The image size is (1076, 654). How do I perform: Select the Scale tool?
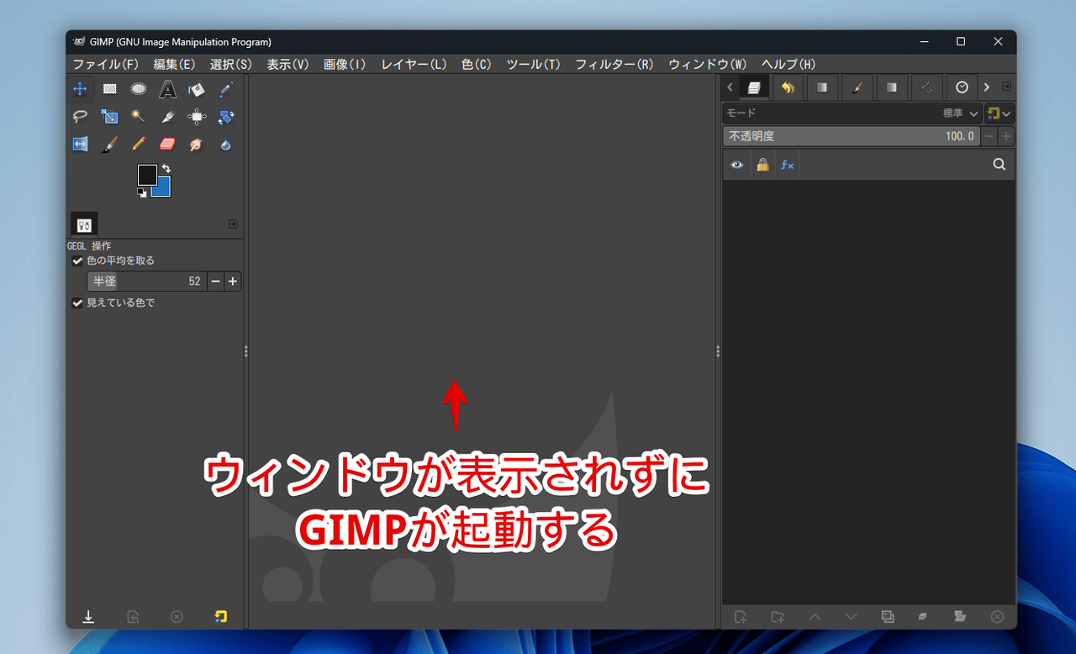pyautogui.click(x=109, y=117)
